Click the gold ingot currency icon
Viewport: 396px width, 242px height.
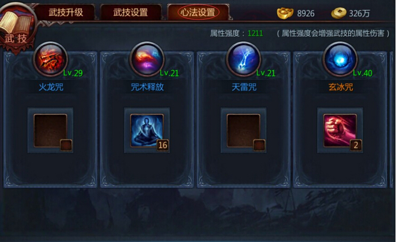(285, 13)
